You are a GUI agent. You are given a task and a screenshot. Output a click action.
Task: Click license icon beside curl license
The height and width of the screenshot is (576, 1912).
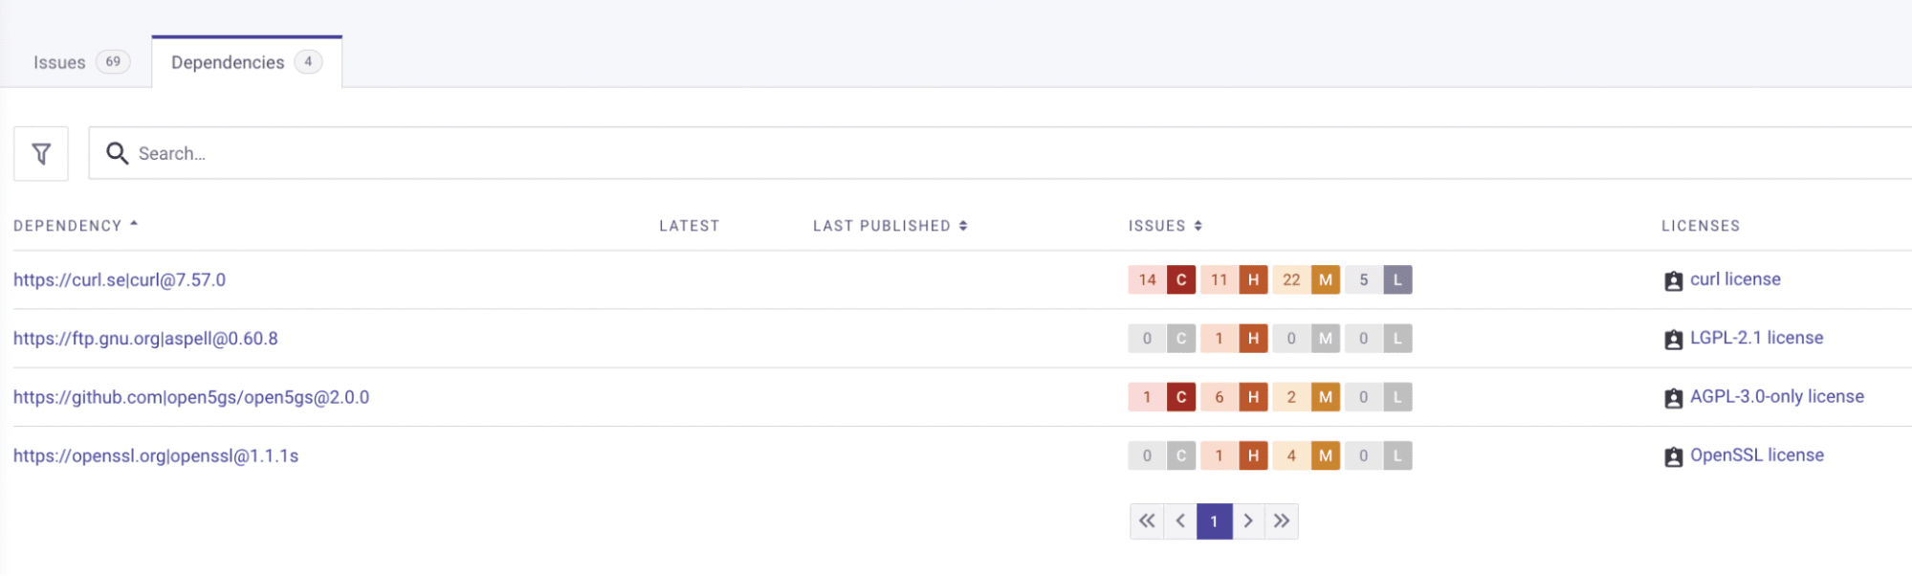click(x=1673, y=280)
